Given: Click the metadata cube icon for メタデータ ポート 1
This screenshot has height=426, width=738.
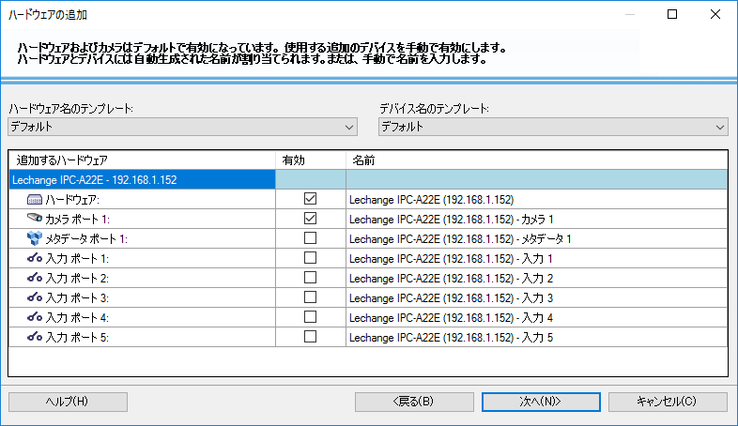Looking at the screenshot, I should 35,238.
